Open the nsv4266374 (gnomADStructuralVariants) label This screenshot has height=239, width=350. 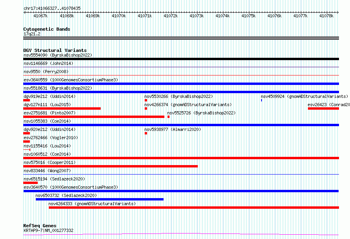188,105
